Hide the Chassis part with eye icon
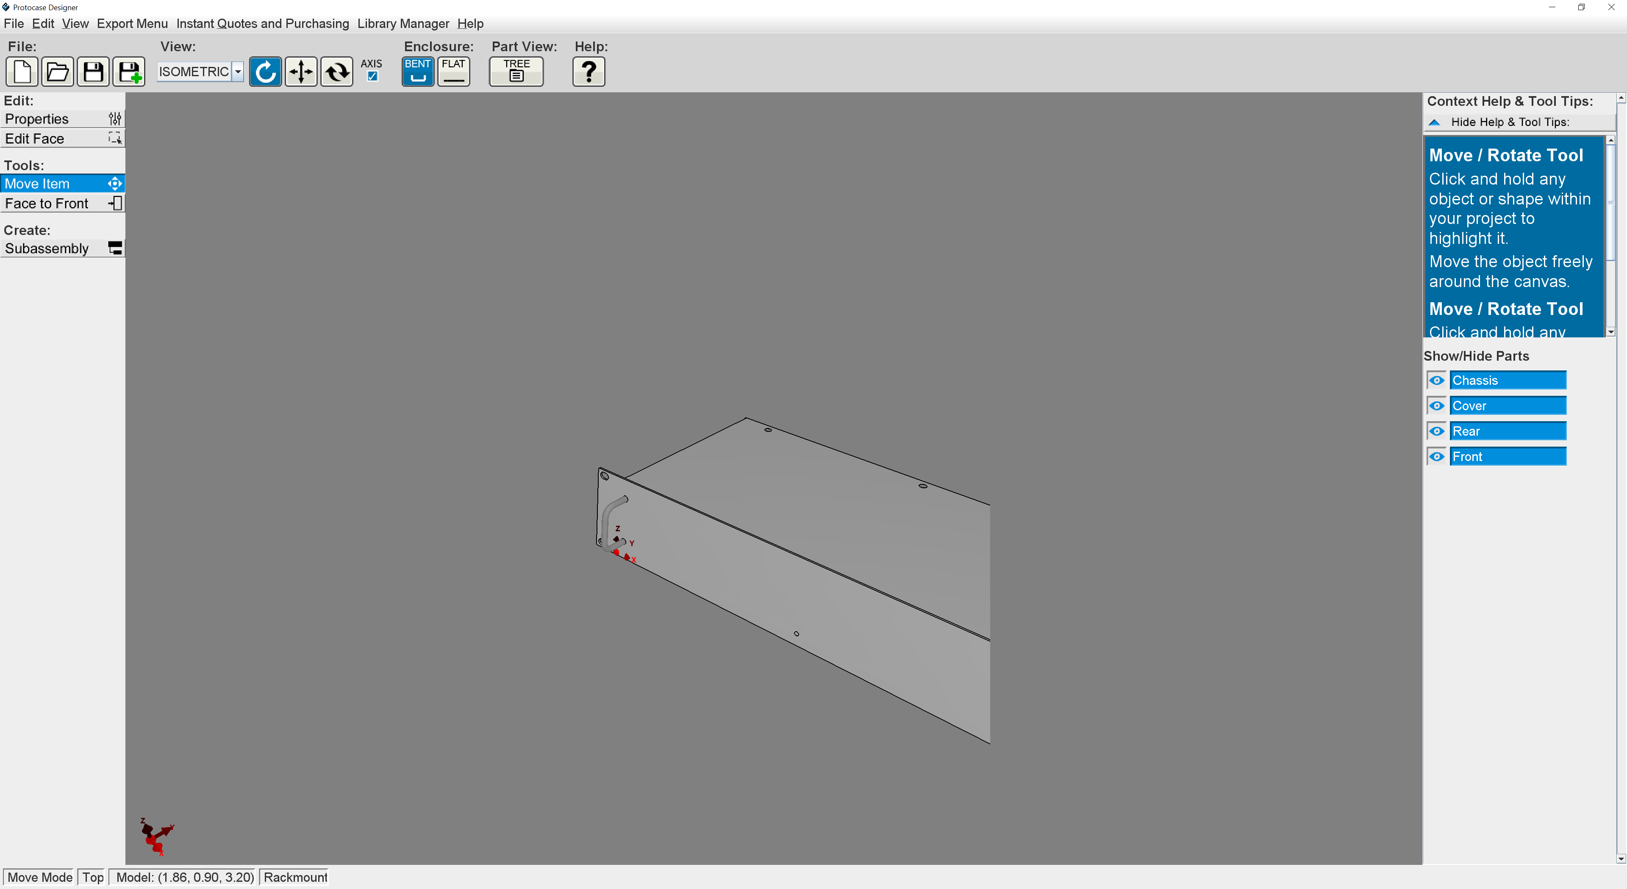1627x889 pixels. pos(1436,381)
